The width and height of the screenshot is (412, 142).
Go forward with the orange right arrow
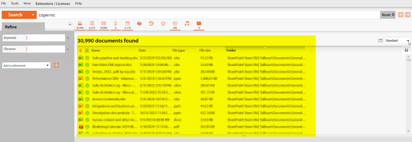pos(408,15)
